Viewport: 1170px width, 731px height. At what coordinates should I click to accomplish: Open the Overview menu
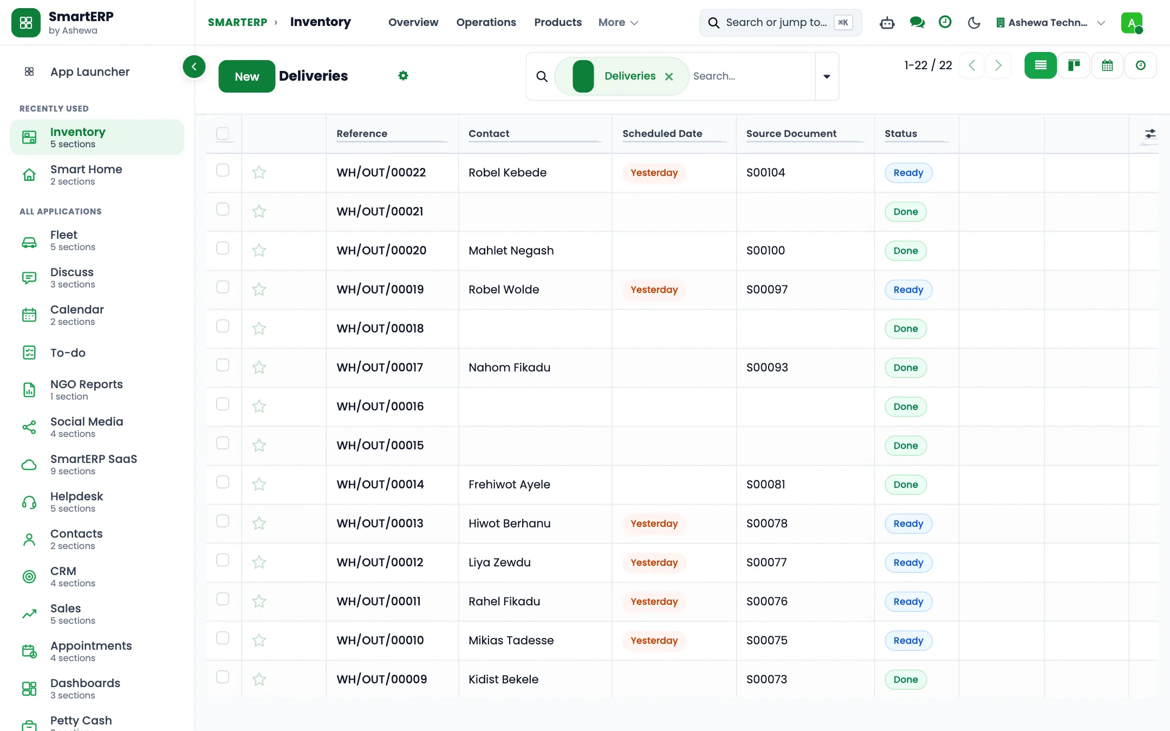point(413,22)
